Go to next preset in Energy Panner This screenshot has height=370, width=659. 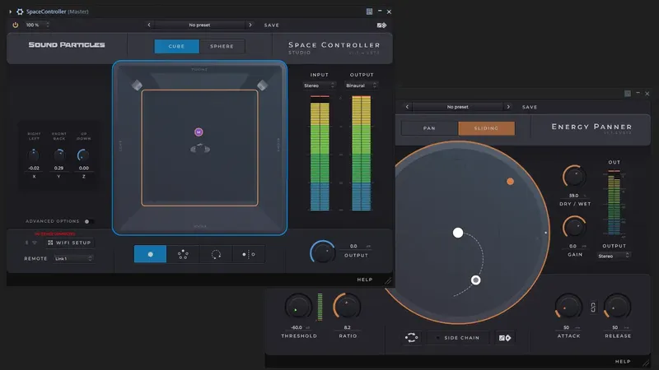(x=508, y=107)
